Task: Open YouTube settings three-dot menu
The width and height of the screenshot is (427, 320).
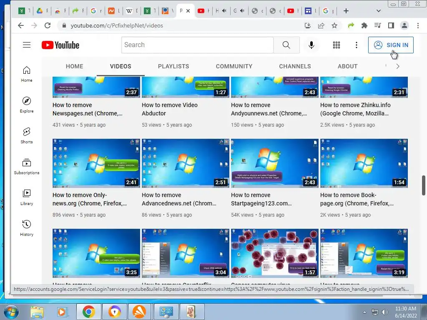Action: (356, 45)
